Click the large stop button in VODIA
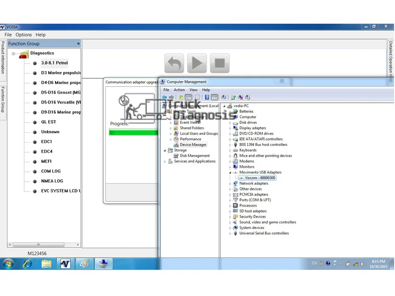This screenshot has width=395, height=296. click(x=220, y=63)
